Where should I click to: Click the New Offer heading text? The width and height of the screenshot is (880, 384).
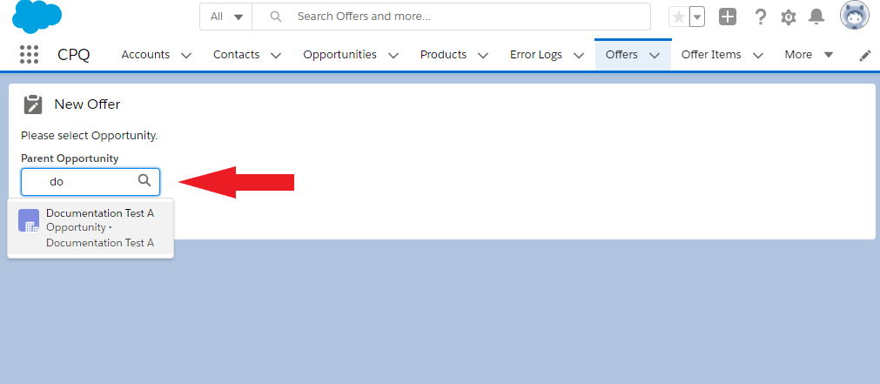87,104
